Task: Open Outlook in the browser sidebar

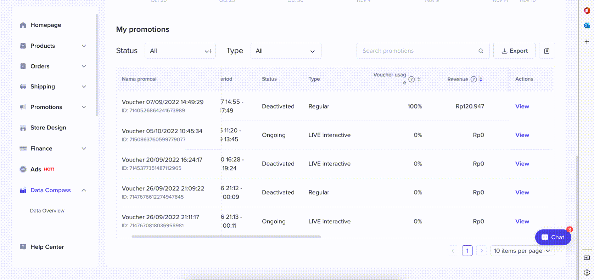Action: coord(587,25)
